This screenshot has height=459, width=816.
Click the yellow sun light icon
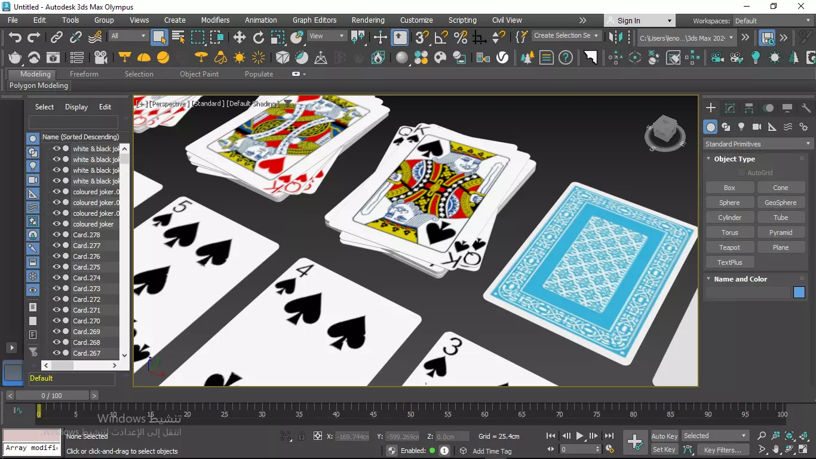(x=240, y=58)
